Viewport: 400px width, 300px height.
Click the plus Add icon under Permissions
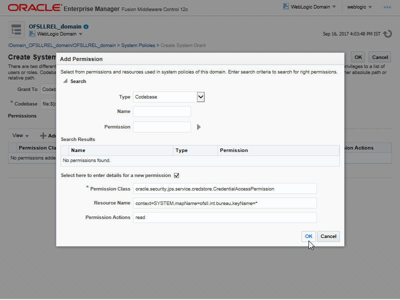pyautogui.click(x=43, y=135)
